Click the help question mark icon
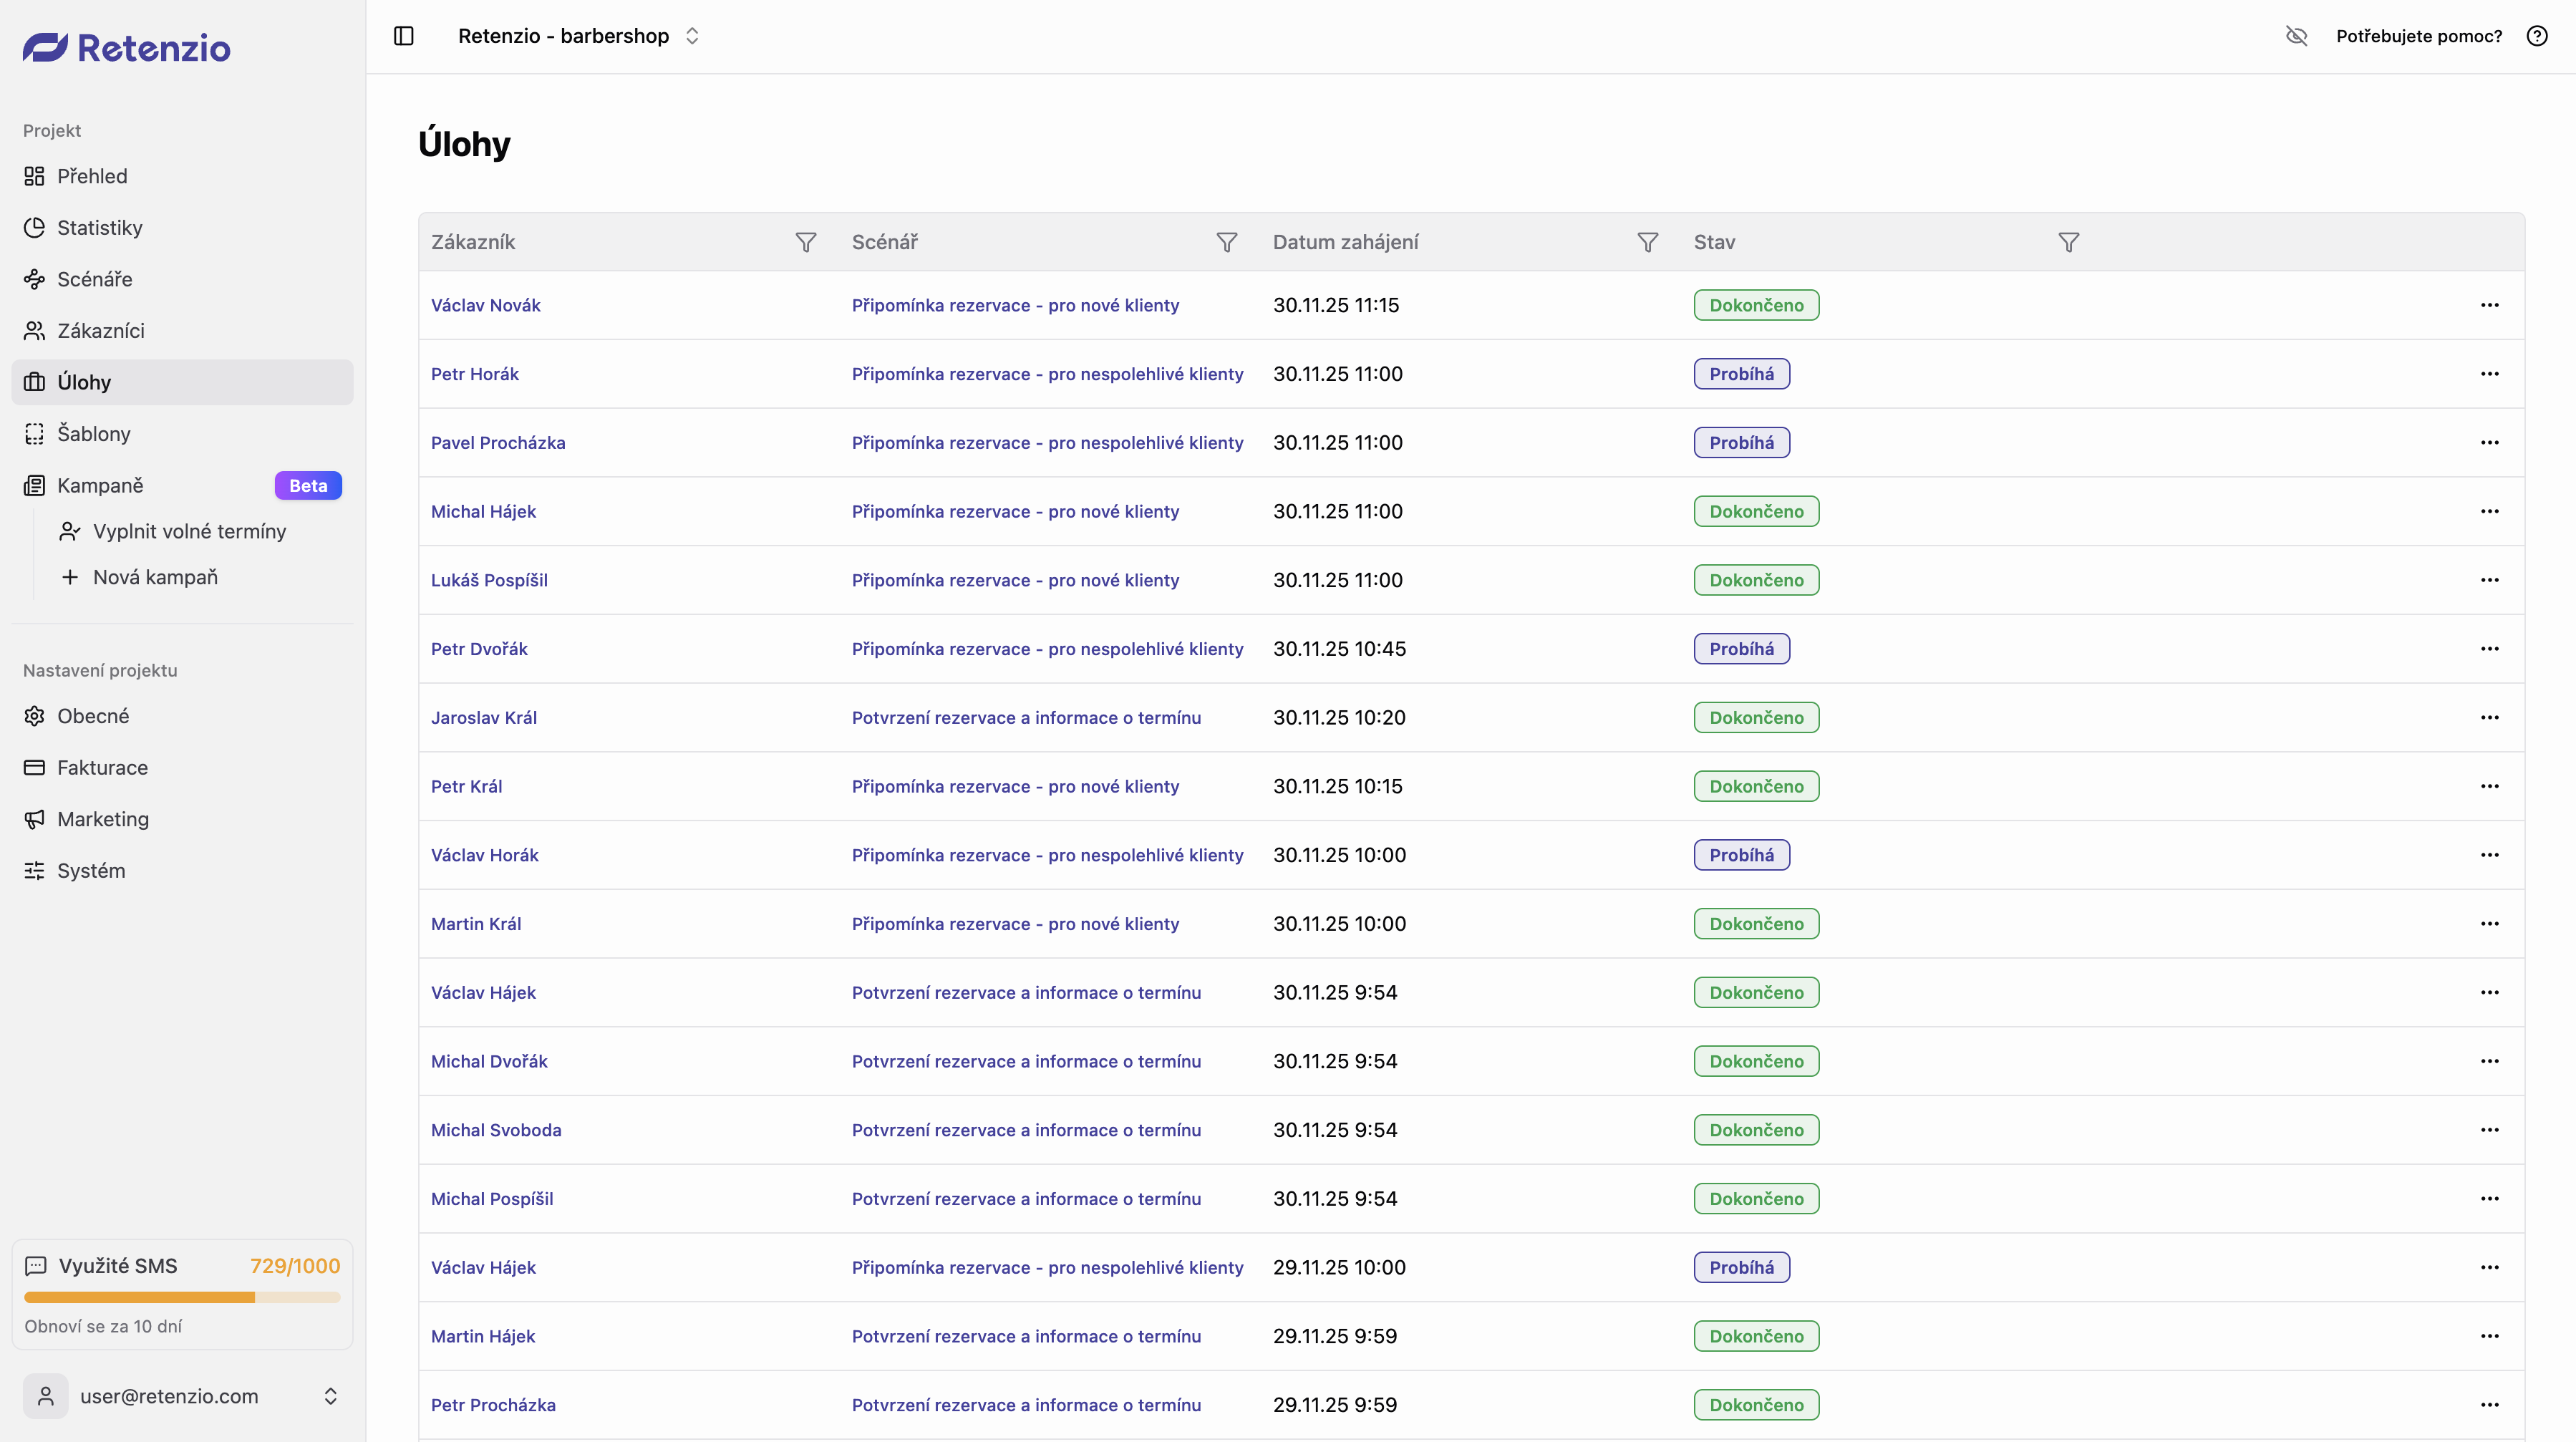This screenshot has height=1442, width=2576. (x=2537, y=36)
